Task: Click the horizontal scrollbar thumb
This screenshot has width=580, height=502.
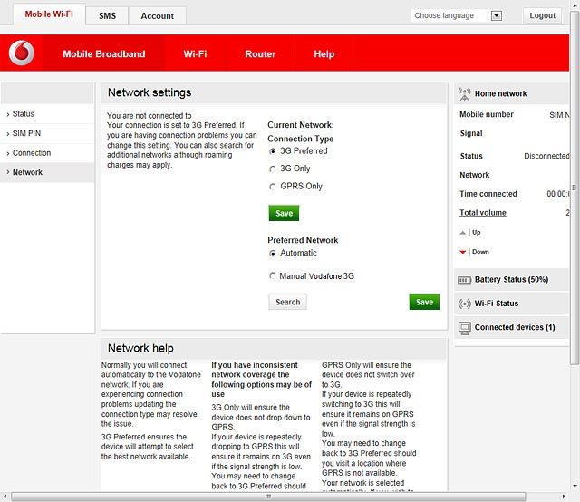Action: tap(268, 497)
